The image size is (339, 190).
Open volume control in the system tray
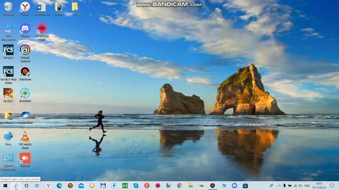[300, 186]
